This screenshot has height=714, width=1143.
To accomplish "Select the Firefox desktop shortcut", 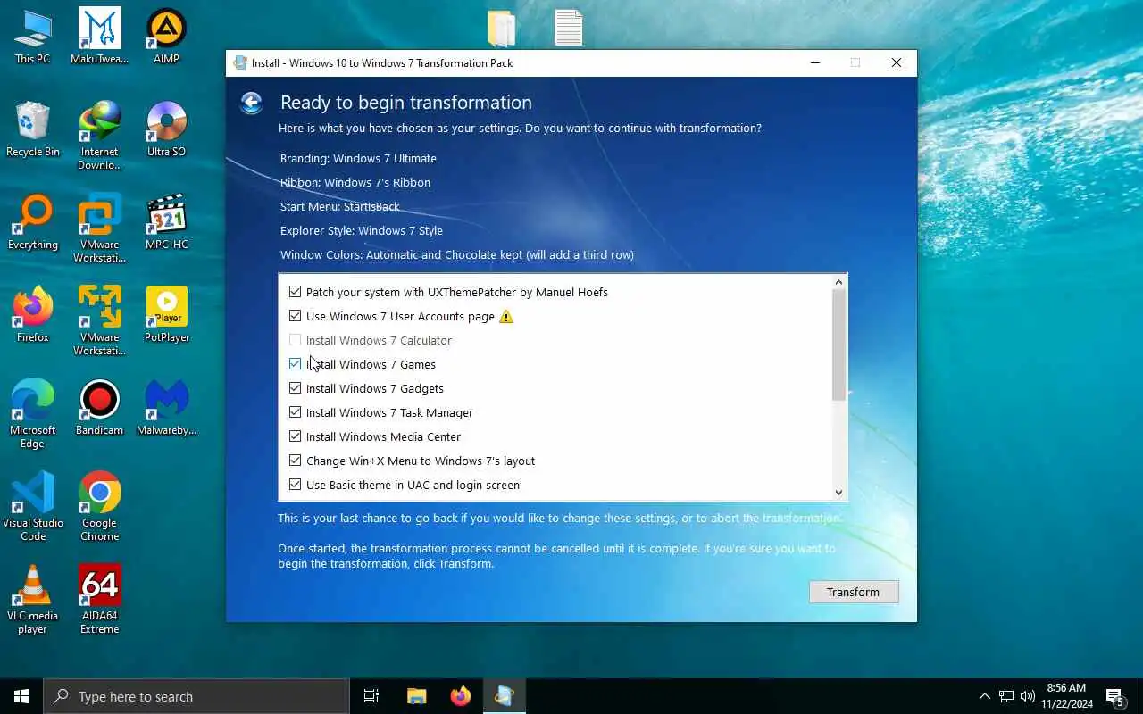I will 33,316.
